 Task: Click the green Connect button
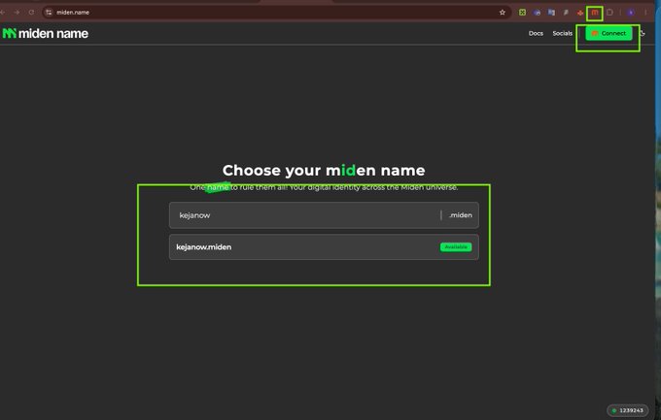click(609, 33)
